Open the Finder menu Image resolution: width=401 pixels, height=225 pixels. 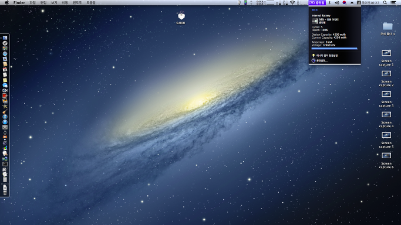(19, 2)
